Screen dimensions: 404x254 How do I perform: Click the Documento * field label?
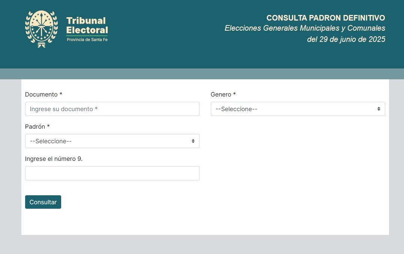[x=44, y=95]
